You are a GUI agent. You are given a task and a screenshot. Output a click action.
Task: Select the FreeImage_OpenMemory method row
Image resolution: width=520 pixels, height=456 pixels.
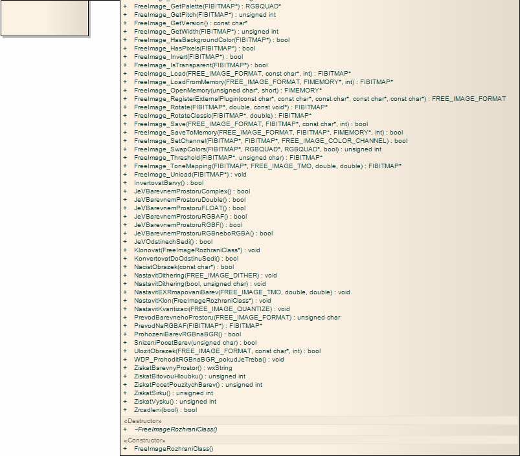[228, 91]
